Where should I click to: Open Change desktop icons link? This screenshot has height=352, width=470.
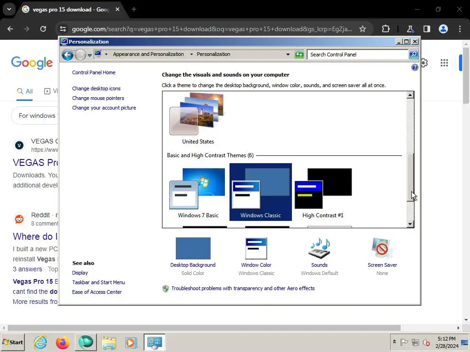[96, 88]
